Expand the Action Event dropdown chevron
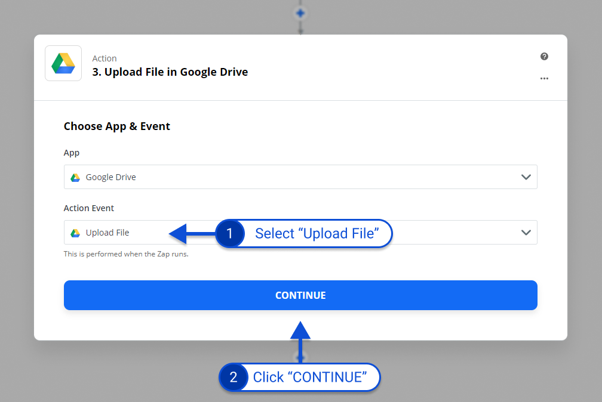The image size is (602, 402). click(526, 233)
